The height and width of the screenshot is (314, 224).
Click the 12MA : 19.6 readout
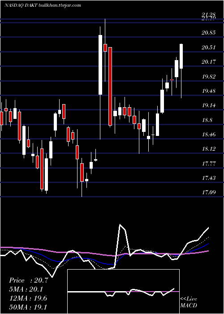[x=28, y=298]
